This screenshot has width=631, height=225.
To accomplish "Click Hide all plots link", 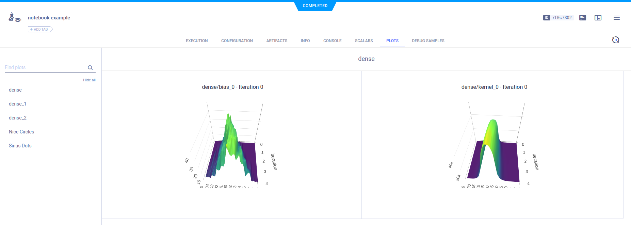I will tap(89, 80).
